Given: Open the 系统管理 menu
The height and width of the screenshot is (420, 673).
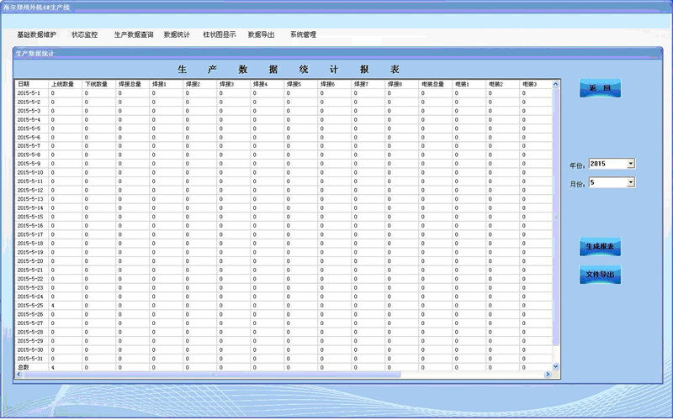Looking at the screenshot, I should (x=303, y=35).
